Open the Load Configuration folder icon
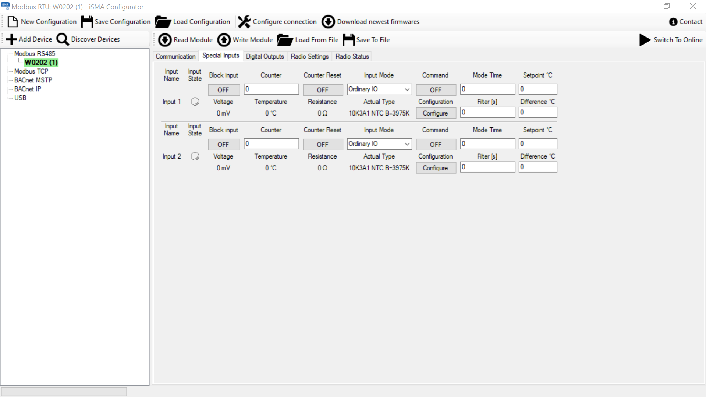Screen dimensions: 706x397 click(163, 22)
